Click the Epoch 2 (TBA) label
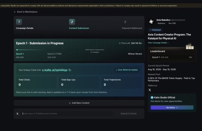Screen dimensions: 202x131 click(x=54, y=54)
